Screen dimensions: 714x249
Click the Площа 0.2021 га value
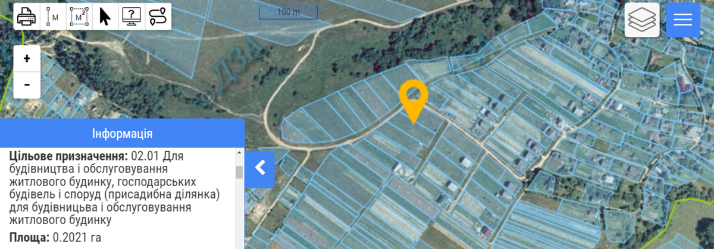pyautogui.click(x=76, y=237)
